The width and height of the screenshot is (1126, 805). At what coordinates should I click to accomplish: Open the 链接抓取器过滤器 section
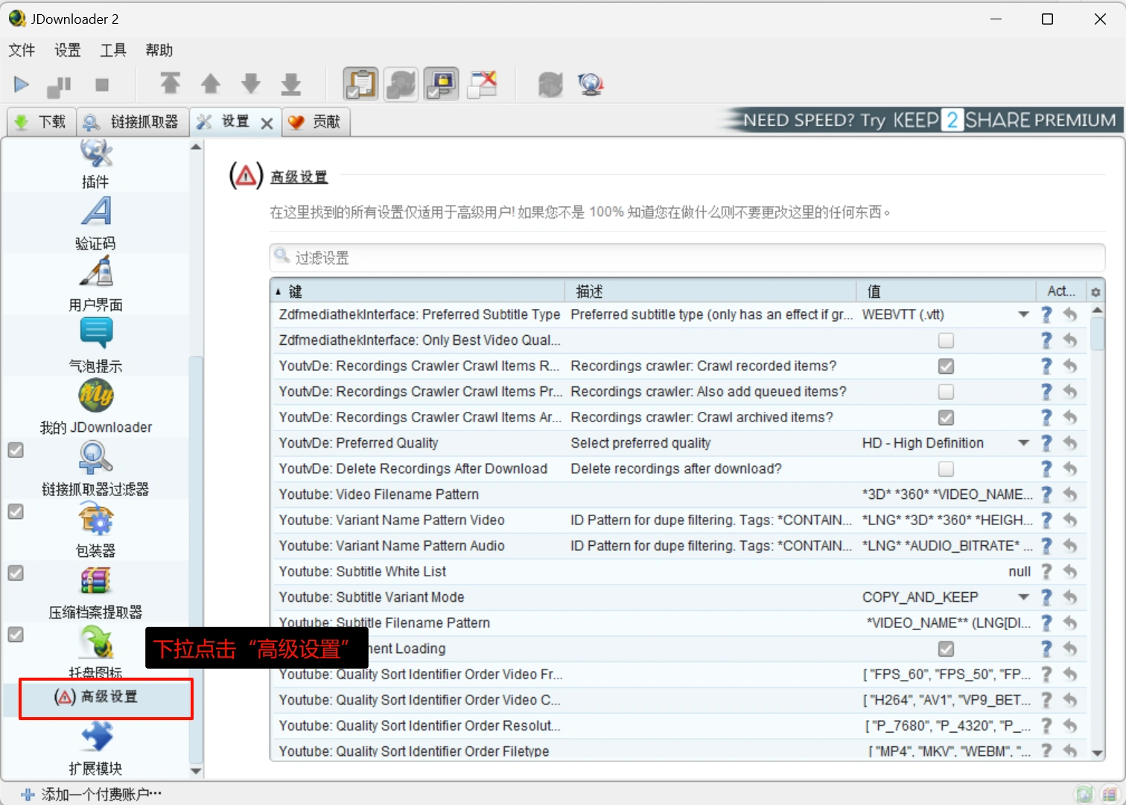pos(95,469)
